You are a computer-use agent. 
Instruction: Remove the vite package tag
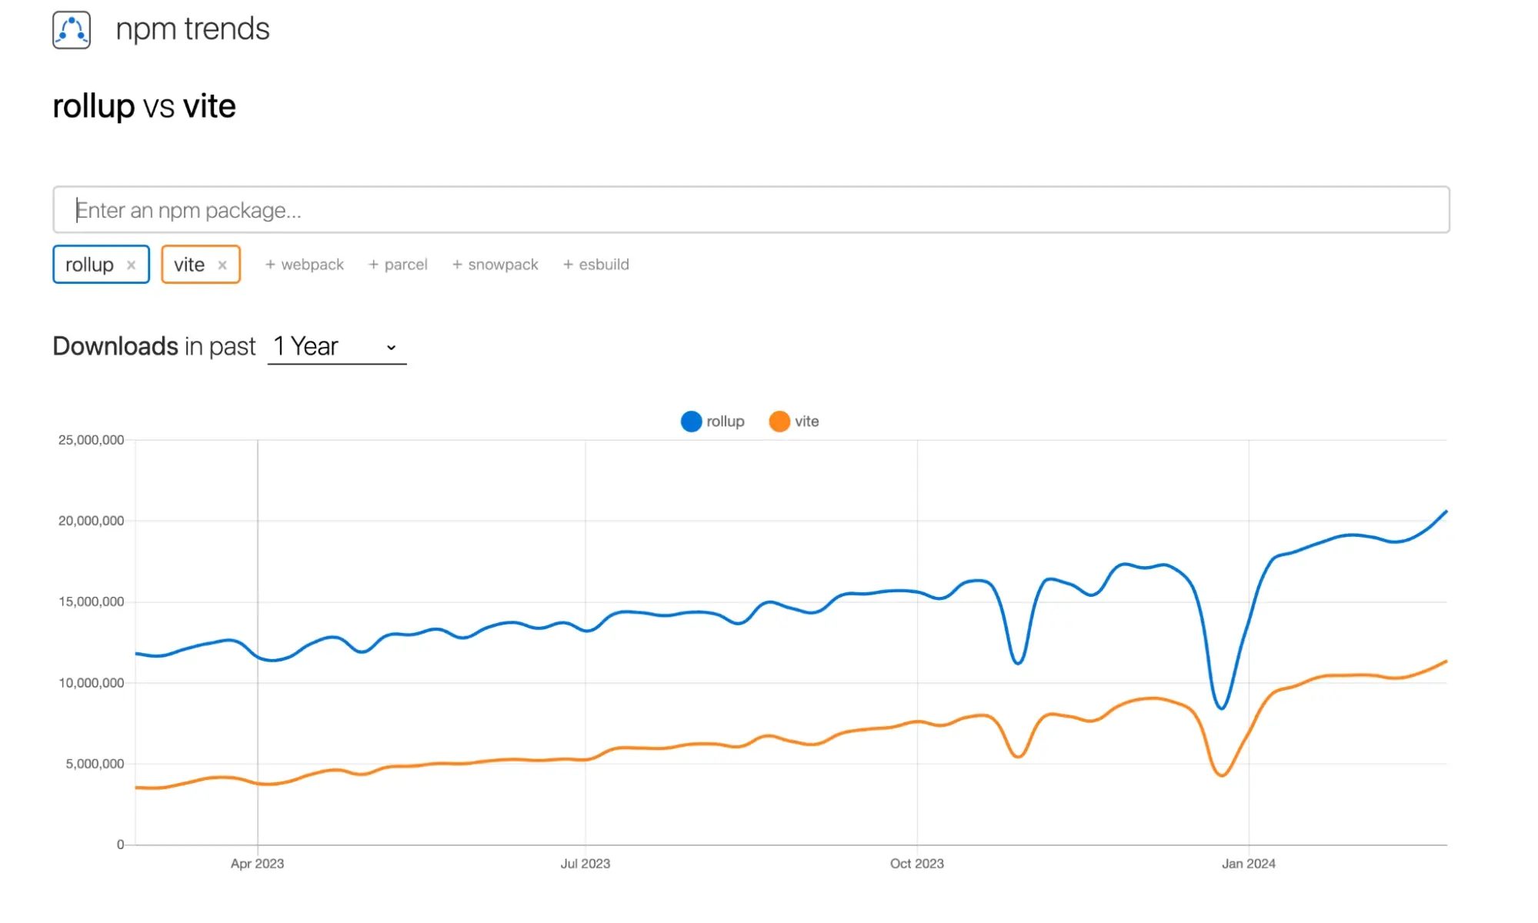click(x=222, y=265)
